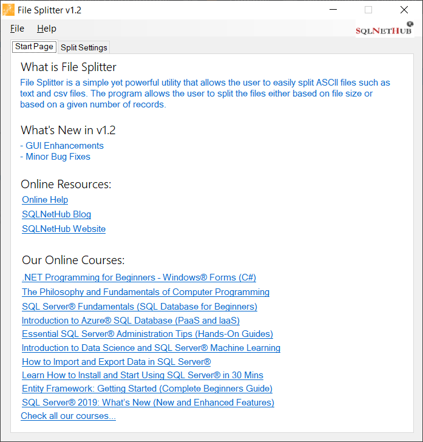Click the 'What's New in v1.2' heading
The image size is (423, 442).
point(68,130)
